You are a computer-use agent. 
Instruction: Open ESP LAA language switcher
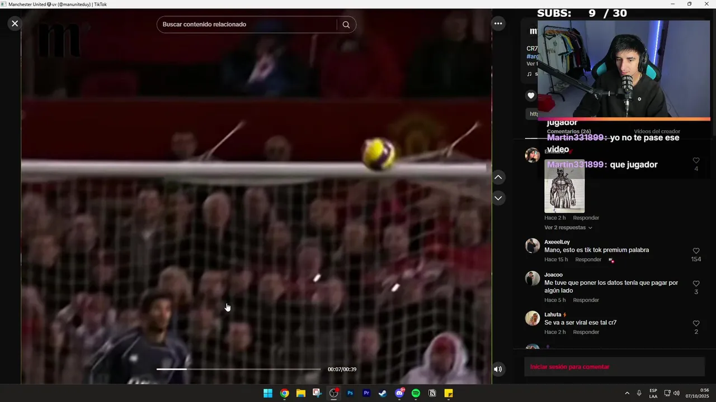653,393
